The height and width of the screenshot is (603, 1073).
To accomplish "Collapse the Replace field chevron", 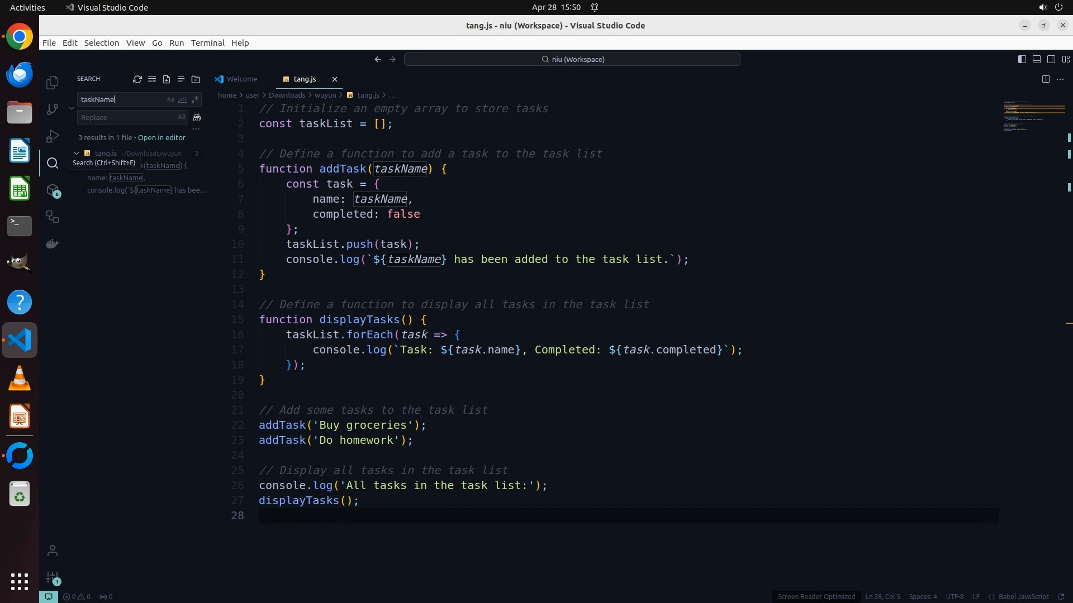I will pos(72,108).
